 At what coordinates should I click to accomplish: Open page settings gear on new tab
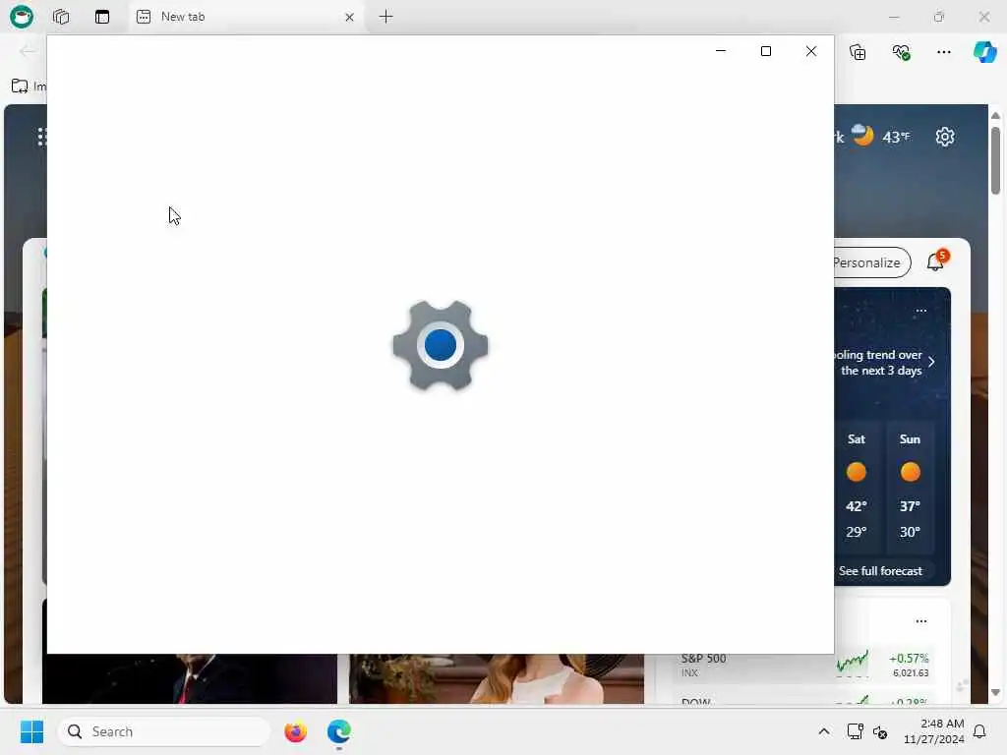(945, 137)
